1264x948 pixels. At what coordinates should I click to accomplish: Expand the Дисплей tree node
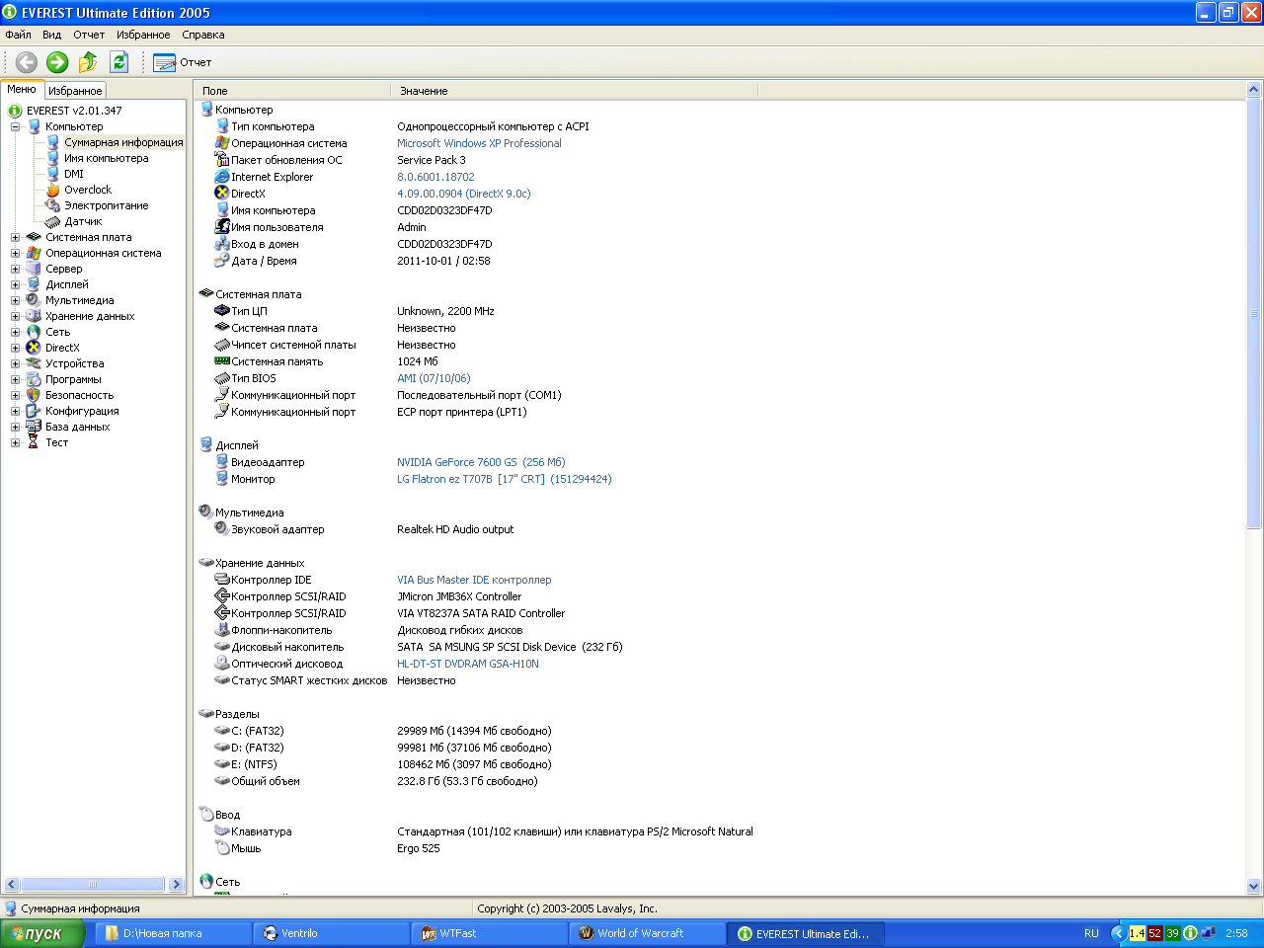(15, 284)
